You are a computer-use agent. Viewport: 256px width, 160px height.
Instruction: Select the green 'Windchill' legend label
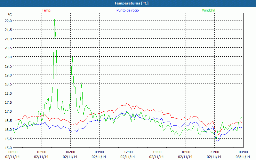coord(209,10)
